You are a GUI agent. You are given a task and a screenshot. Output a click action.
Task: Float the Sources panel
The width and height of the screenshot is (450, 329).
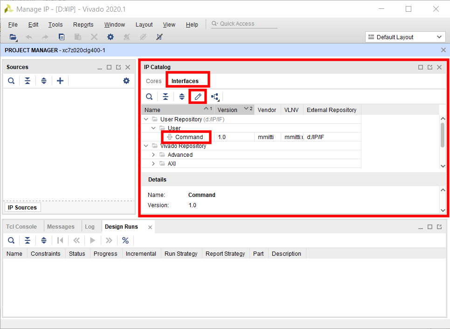click(x=118, y=67)
